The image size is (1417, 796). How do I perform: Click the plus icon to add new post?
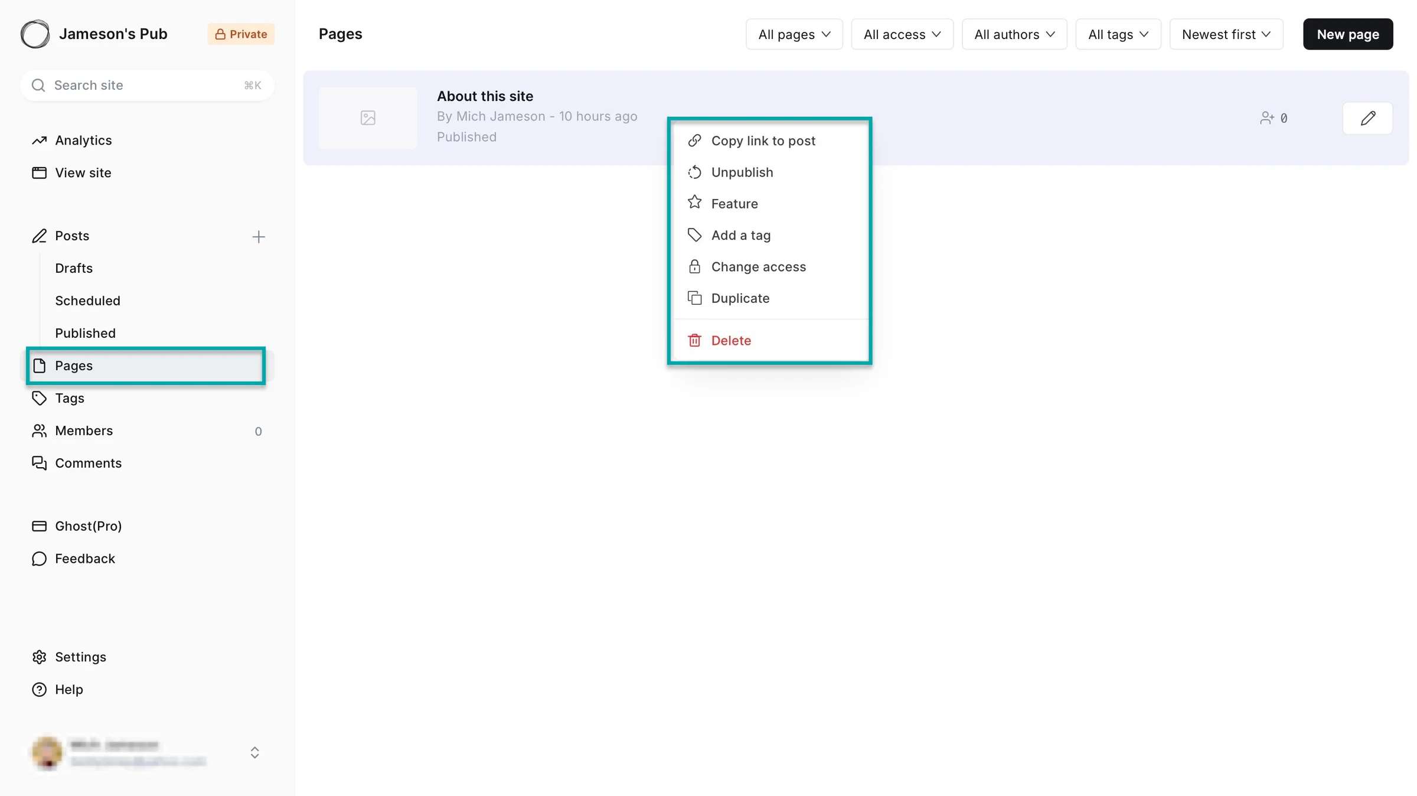259,237
